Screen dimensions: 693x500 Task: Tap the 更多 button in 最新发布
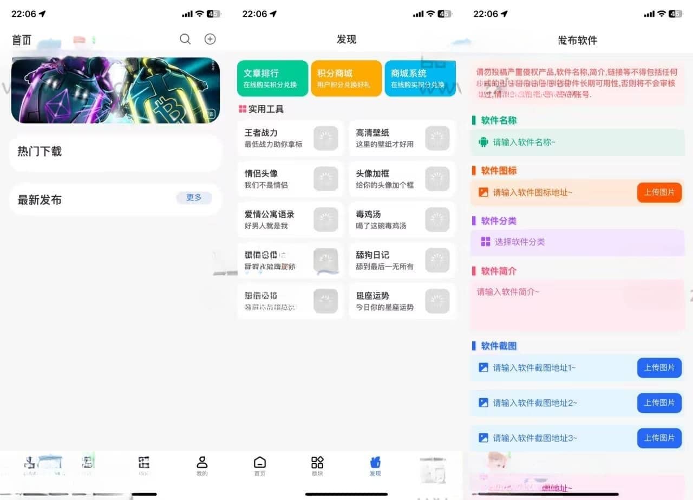point(194,198)
